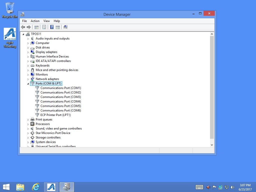Screen dimensions: 256x192
Task: Click the port icon beside Communications Port (COM1)
Action: (x=37, y=88)
